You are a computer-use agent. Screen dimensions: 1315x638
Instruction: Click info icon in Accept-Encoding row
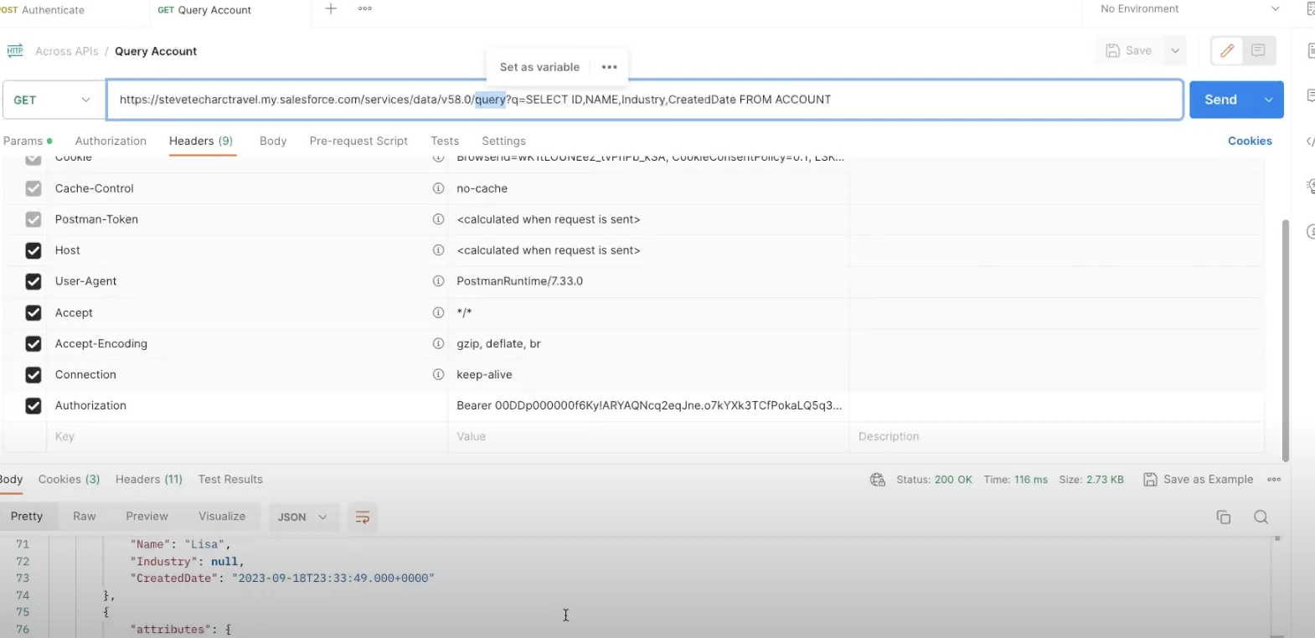pyautogui.click(x=438, y=343)
